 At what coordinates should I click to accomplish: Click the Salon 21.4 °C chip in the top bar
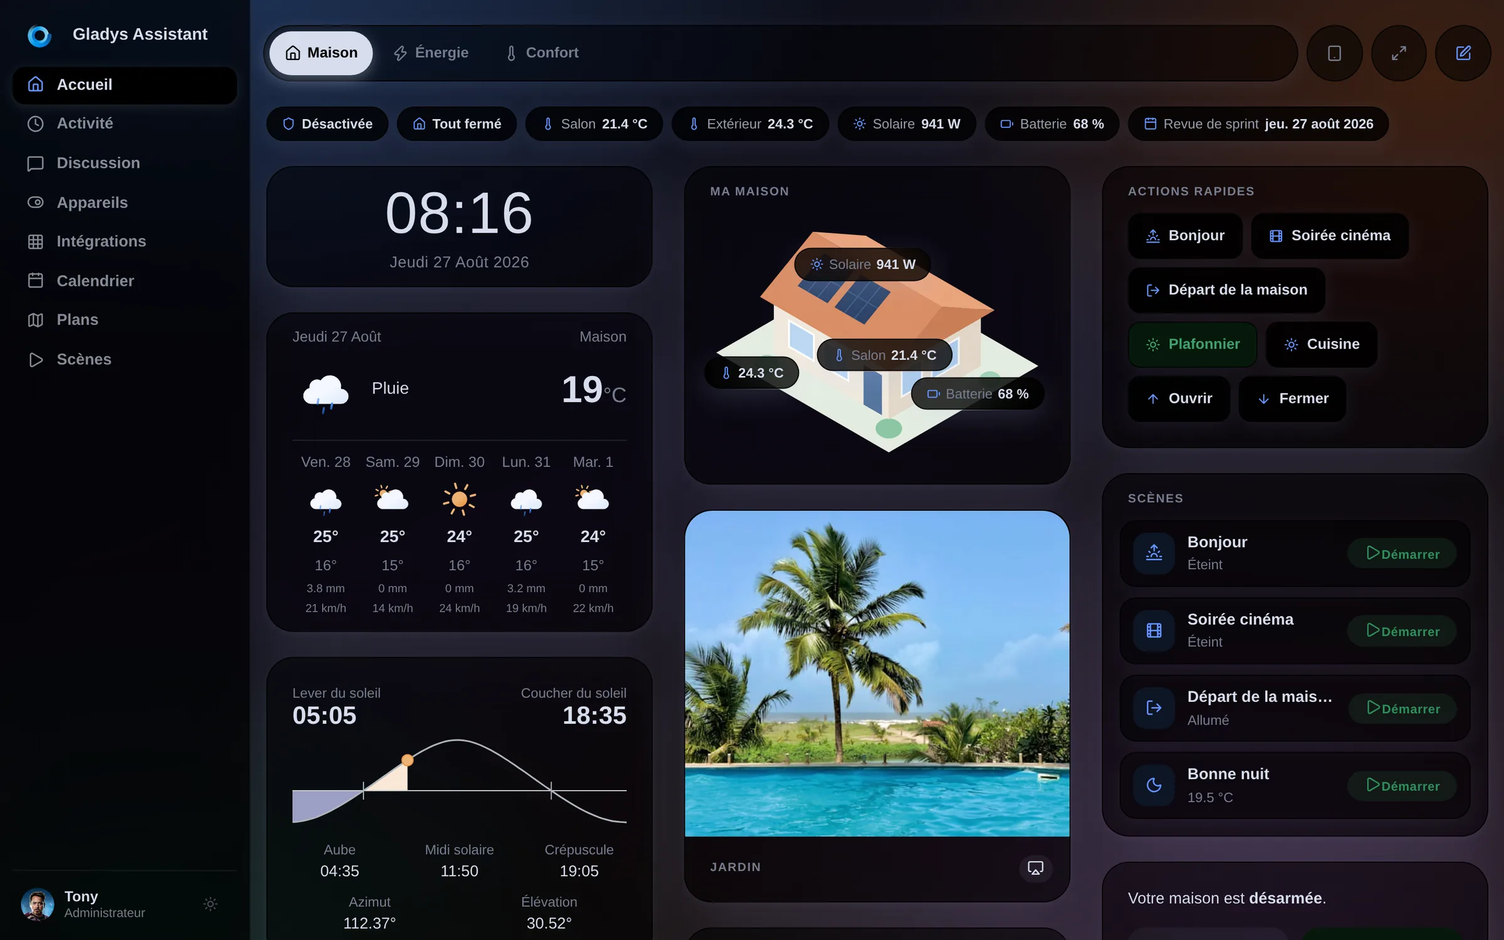pos(594,124)
